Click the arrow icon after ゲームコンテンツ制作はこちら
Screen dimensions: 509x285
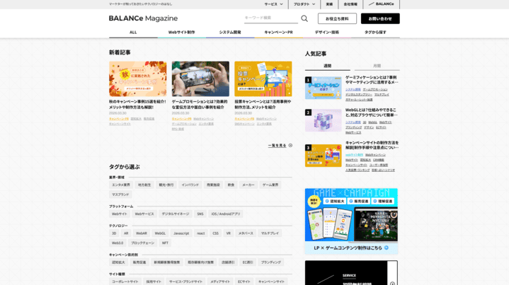387,248
